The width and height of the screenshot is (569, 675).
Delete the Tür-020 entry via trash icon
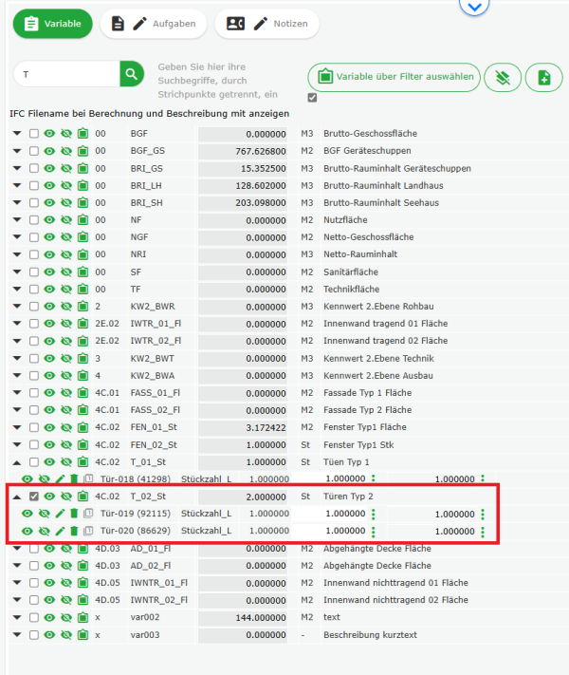tap(74, 531)
